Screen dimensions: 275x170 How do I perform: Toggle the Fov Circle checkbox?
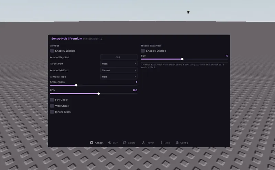click(52, 100)
